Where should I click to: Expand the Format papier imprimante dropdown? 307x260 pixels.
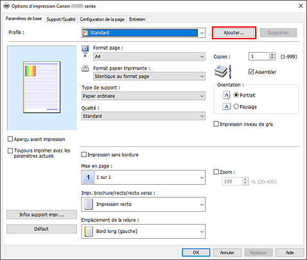(x=149, y=77)
